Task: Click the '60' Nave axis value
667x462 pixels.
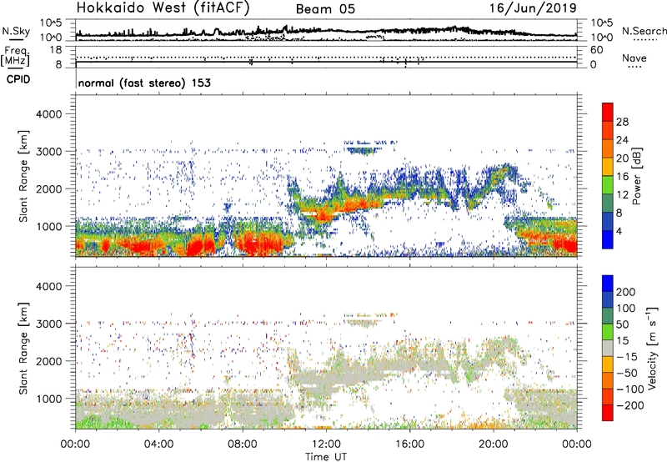Action: 597,50
